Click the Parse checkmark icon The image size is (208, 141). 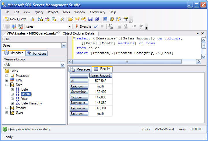pyautogui.click(x=96, y=26)
